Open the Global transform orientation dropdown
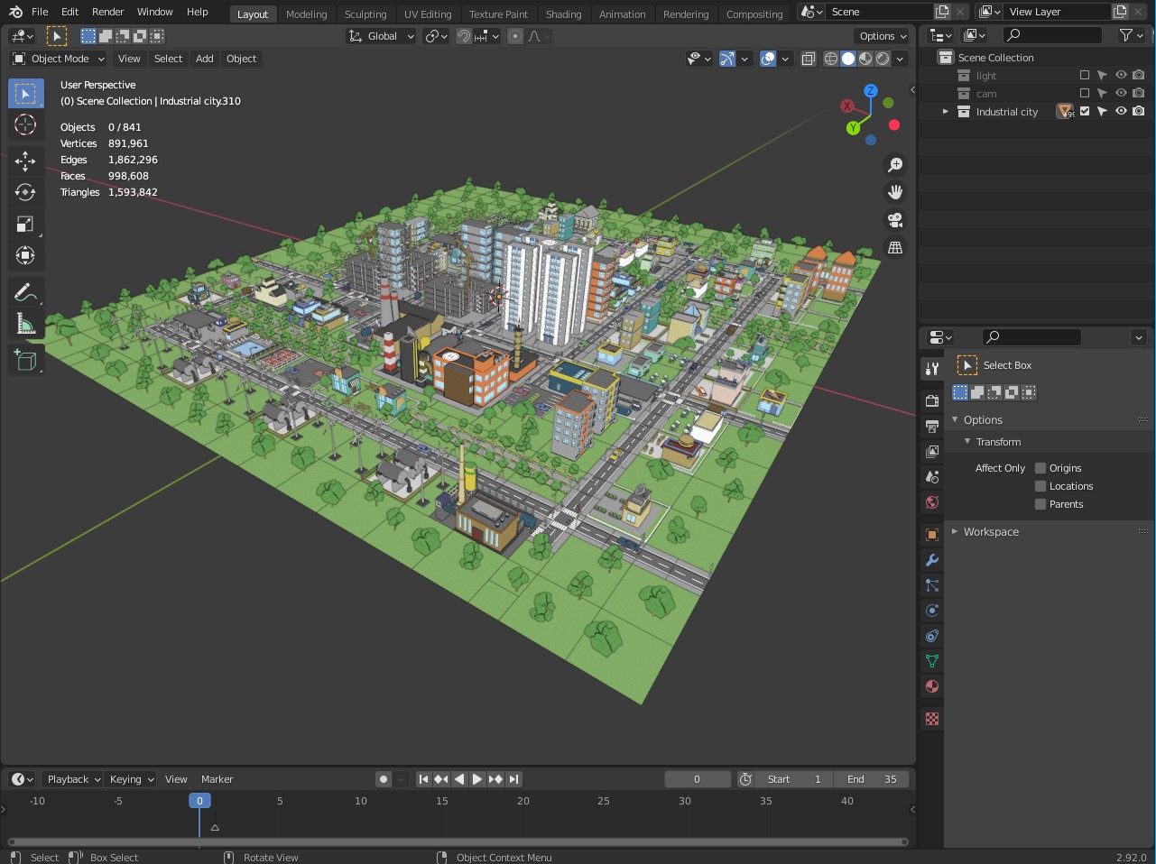This screenshot has height=864, width=1156. click(382, 36)
